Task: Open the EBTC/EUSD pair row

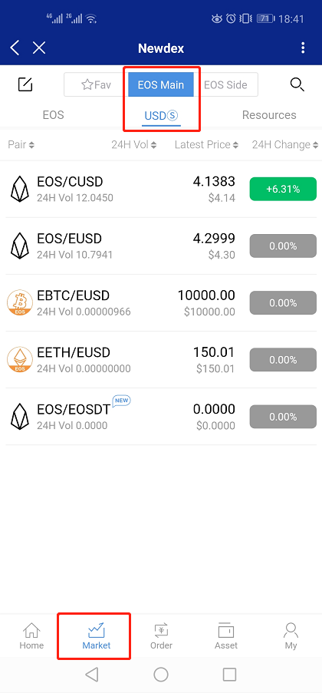Action: [x=161, y=302]
